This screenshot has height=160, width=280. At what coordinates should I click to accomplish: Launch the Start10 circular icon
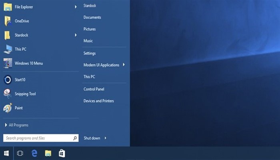[8, 80]
